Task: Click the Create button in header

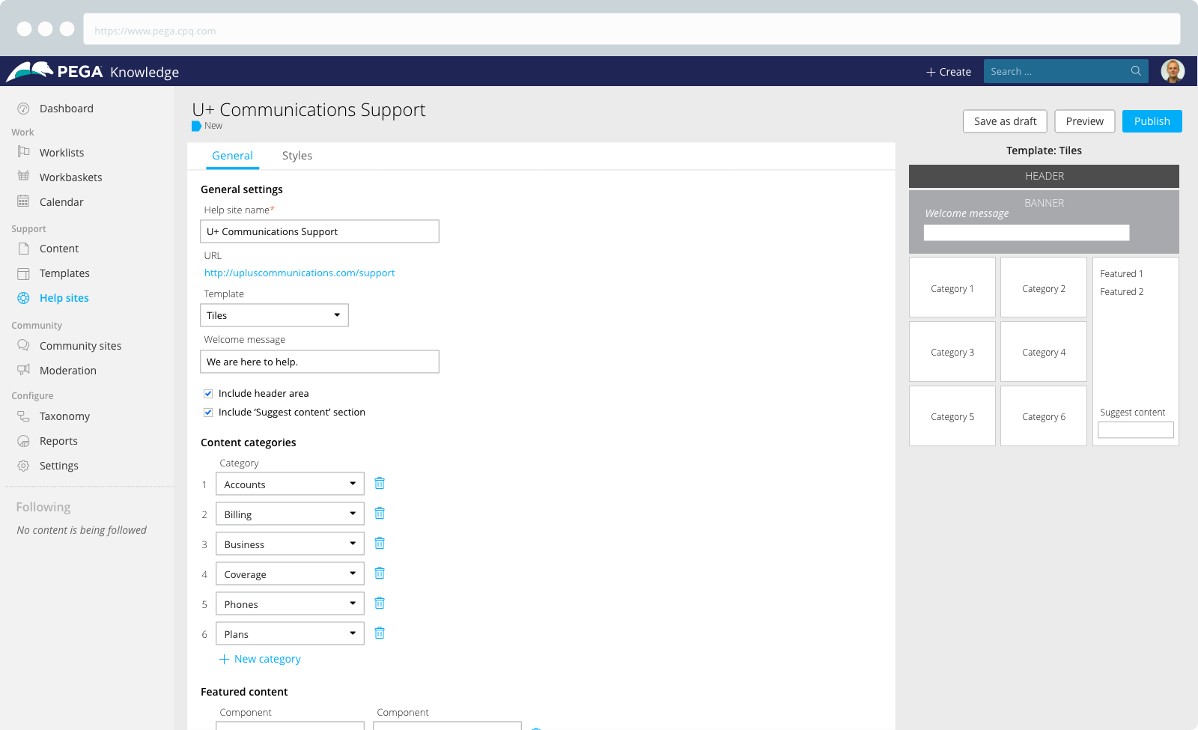Action: [949, 72]
